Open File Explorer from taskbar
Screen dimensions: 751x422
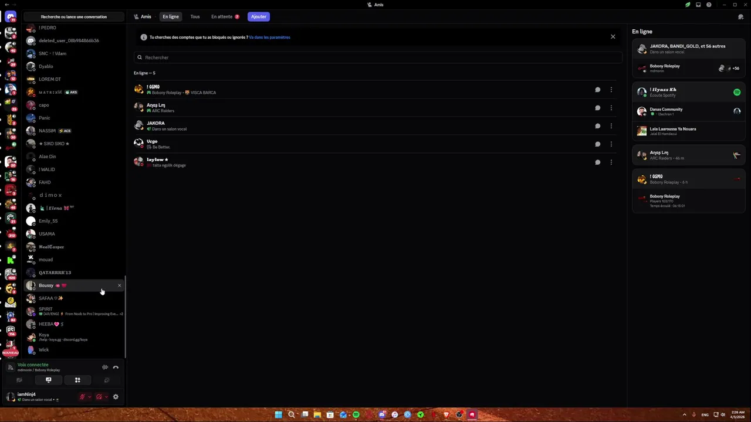point(317,415)
